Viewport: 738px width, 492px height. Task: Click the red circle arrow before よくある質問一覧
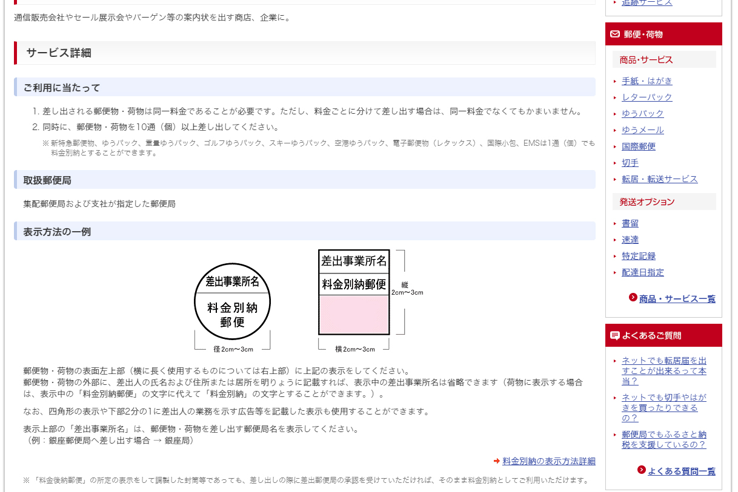[x=642, y=470]
